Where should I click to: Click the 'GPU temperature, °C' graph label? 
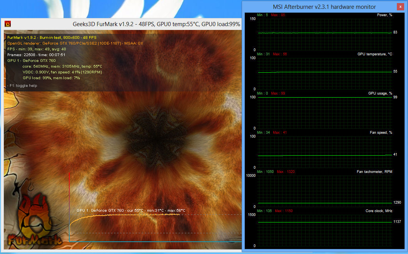(x=375, y=54)
